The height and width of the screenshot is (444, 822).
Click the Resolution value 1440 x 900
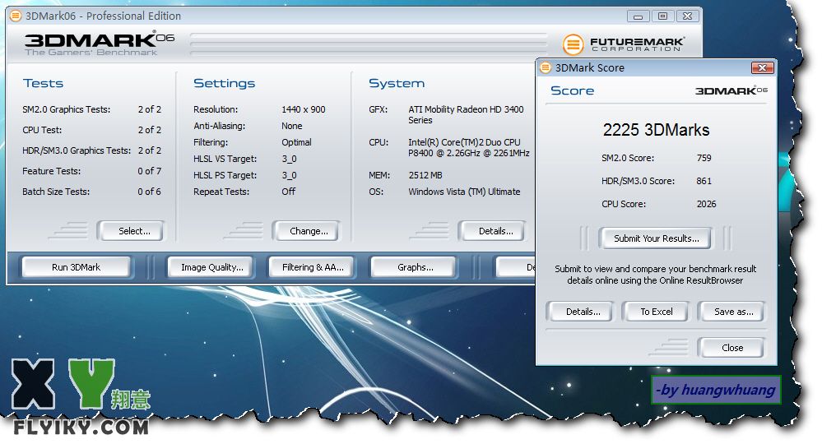(303, 109)
